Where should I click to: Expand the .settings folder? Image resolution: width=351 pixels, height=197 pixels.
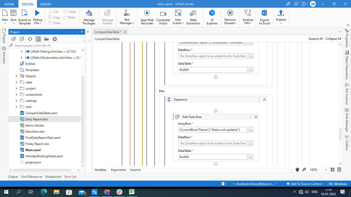[x=16, y=101]
